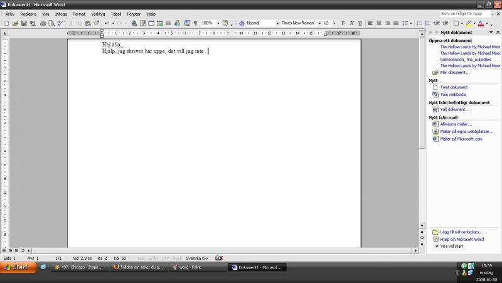502x283 pixels.
Task: Open the Infoga menu
Action: (61, 13)
